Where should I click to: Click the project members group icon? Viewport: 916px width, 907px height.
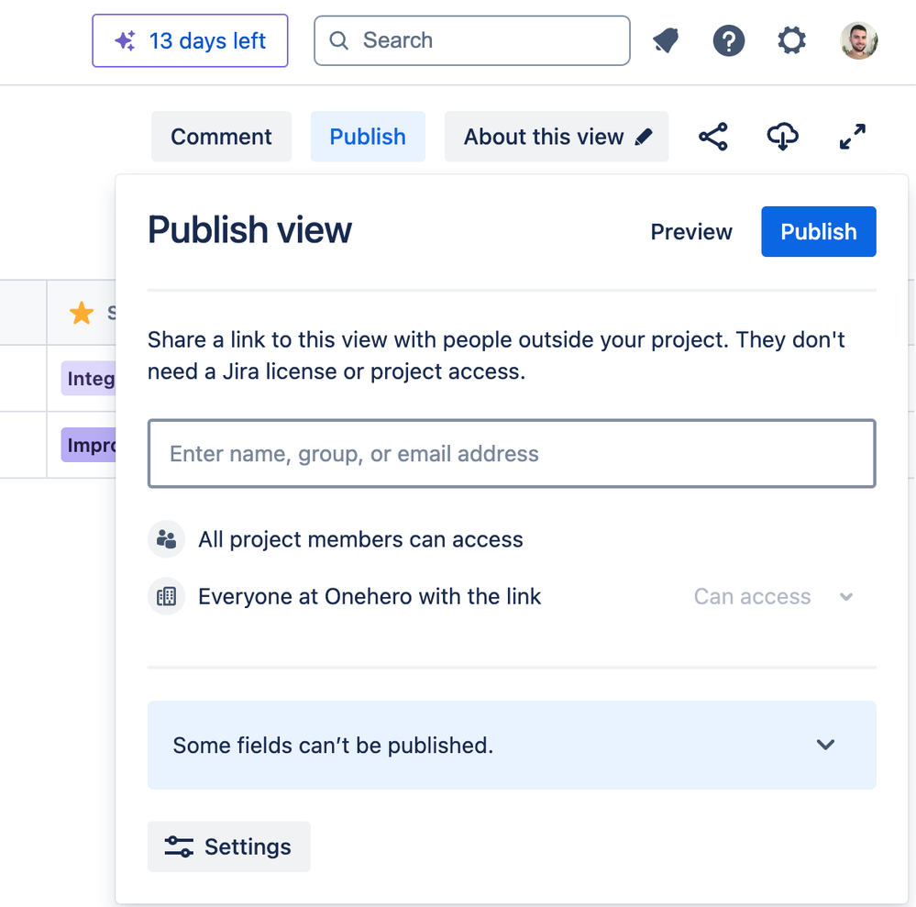(167, 539)
